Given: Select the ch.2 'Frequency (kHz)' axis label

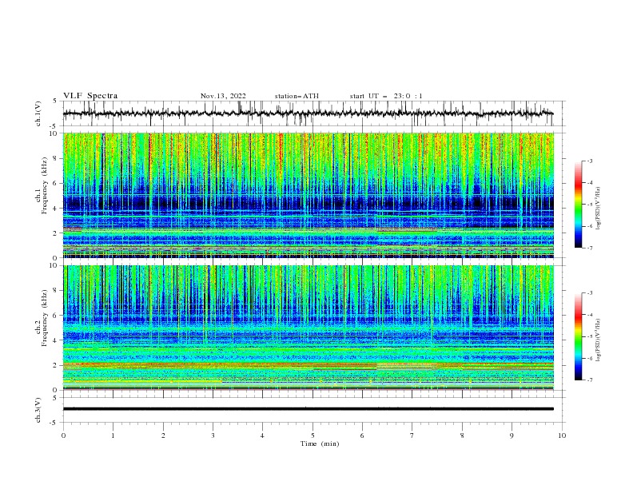Looking at the screenshot, I should coord(44,318).
